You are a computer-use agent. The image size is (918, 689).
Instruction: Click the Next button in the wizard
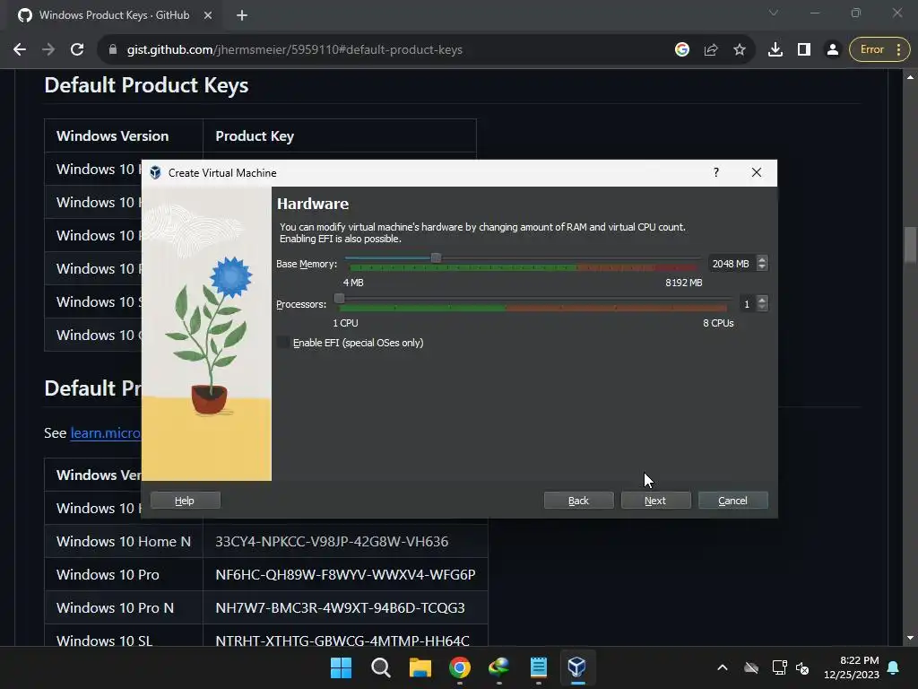coord(655,501)
